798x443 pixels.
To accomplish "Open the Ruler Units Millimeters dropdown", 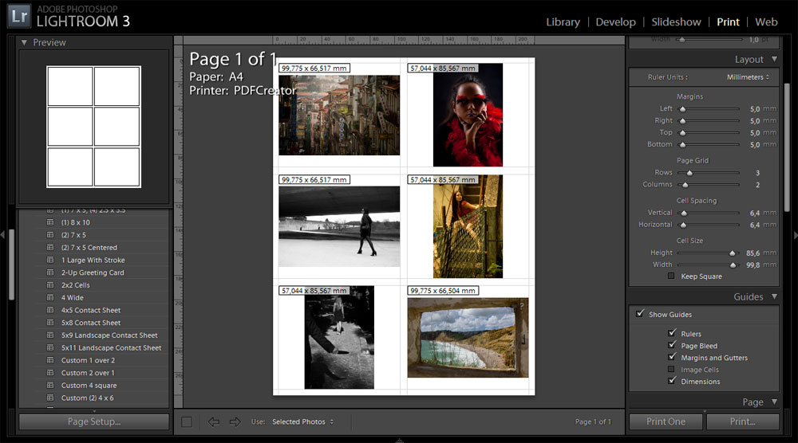I will click(748, 77).
